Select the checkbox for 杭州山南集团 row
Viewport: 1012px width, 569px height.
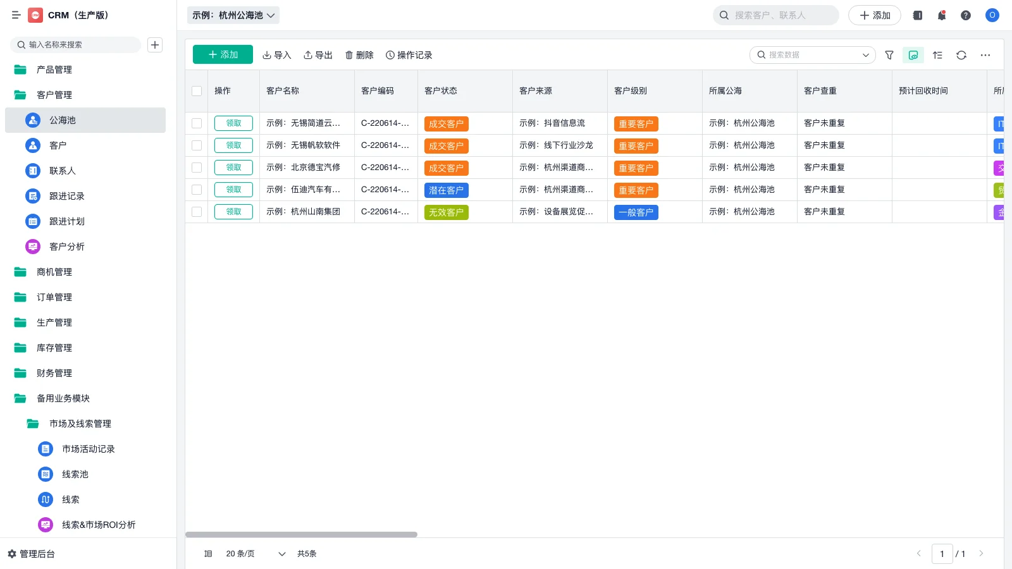pyautogui.click(x=196, y=212)
